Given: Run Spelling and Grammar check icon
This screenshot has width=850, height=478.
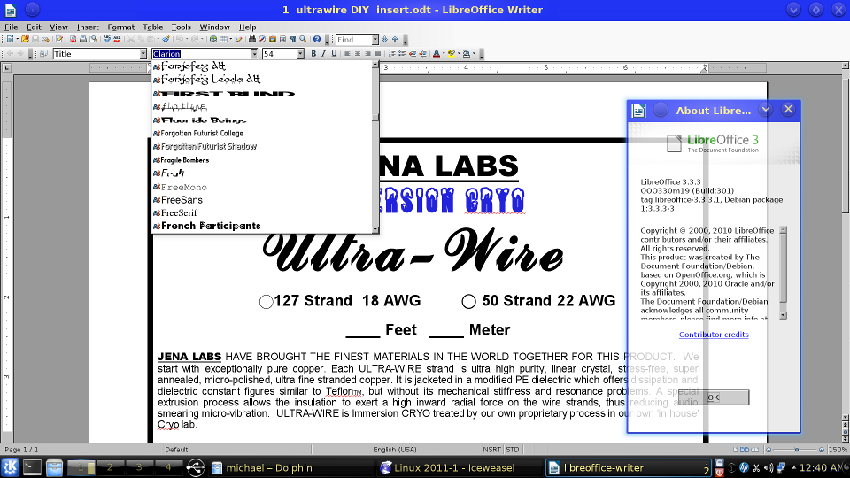Looking at the screenshot, I should coord(107,39).
